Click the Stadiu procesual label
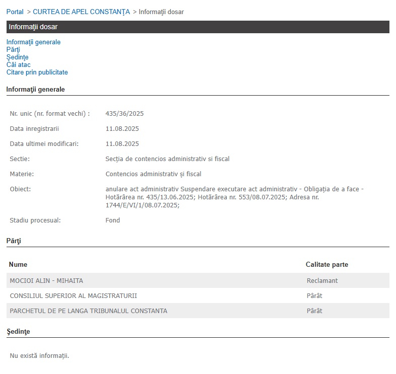396x374 pixels. click(x=35, y=220)
